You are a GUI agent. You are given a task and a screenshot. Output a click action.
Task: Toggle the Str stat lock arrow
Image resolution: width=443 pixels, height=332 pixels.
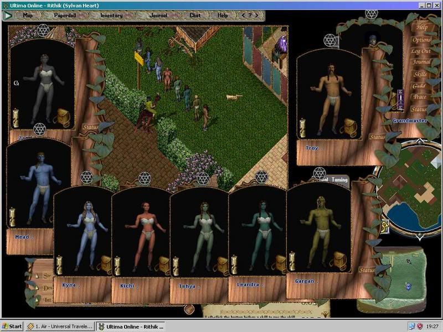click(x=37, y=275)
